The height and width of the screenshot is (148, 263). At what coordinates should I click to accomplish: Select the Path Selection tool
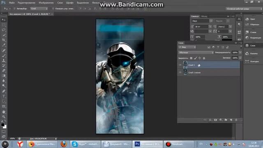4,102
